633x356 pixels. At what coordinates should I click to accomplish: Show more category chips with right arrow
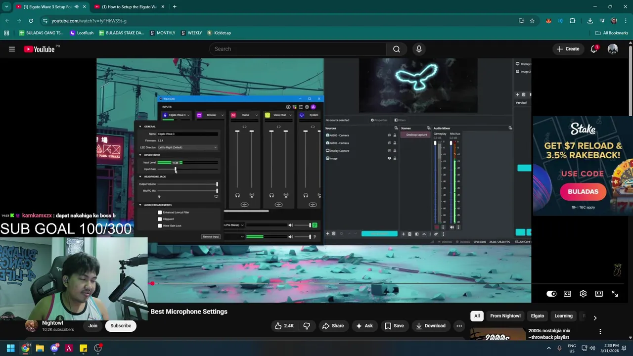[x=595, y=318]
